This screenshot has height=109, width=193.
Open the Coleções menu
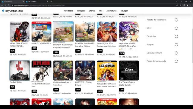(x=81, y=11)
